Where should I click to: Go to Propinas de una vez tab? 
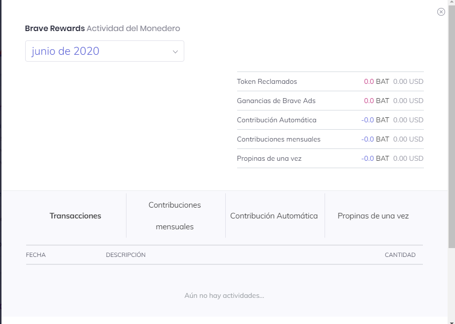[373, 216]
